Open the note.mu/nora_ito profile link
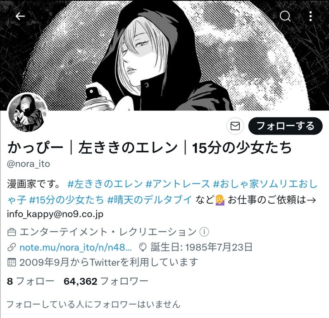 (76, 247)
